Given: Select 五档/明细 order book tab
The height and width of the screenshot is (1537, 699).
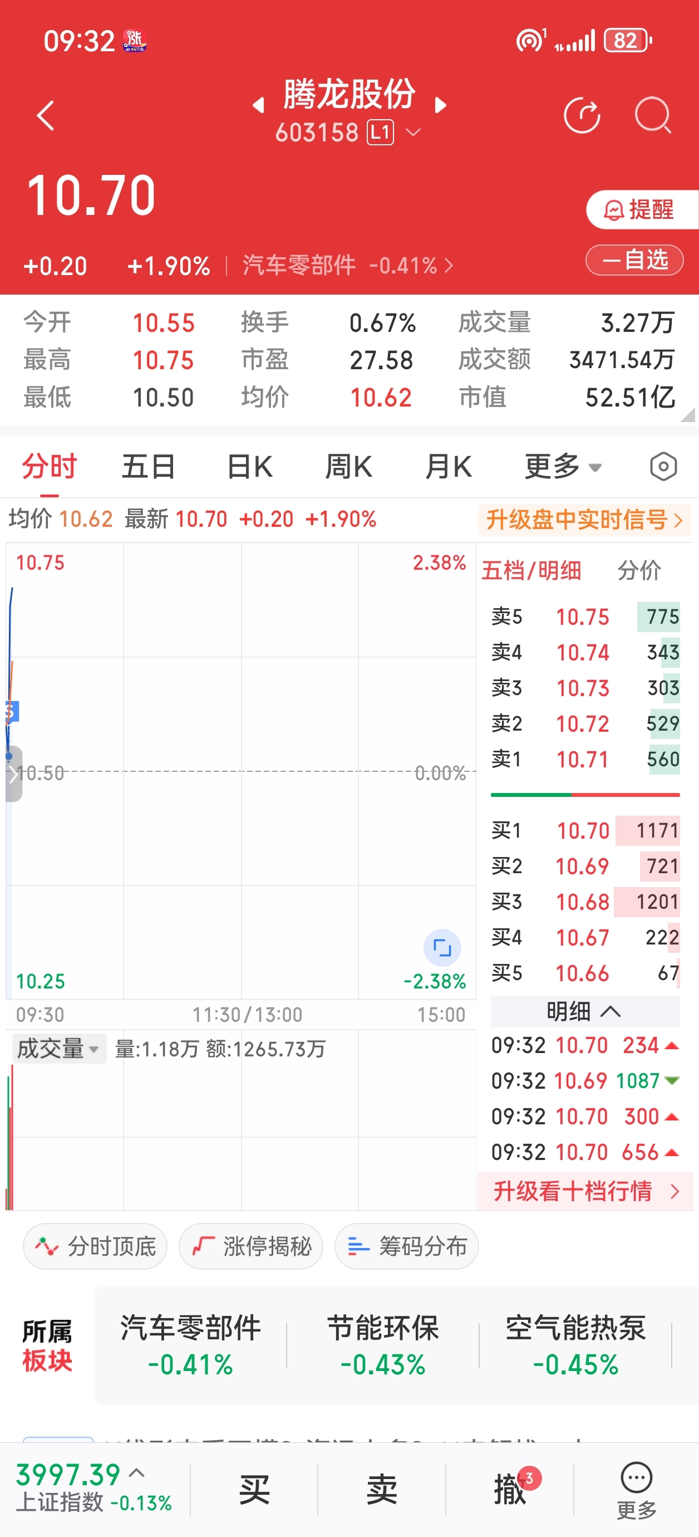Looking at the screenshot, I should point(531,570).
